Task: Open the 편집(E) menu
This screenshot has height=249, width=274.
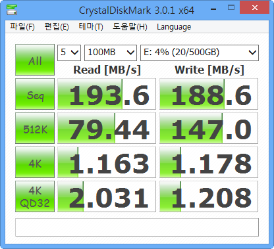Action: click(57, 27)
